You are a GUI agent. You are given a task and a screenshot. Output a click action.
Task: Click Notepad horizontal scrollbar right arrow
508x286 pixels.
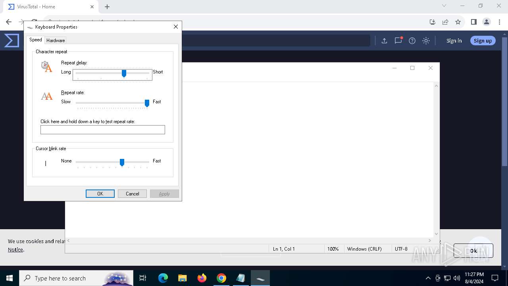click(430, 241)
